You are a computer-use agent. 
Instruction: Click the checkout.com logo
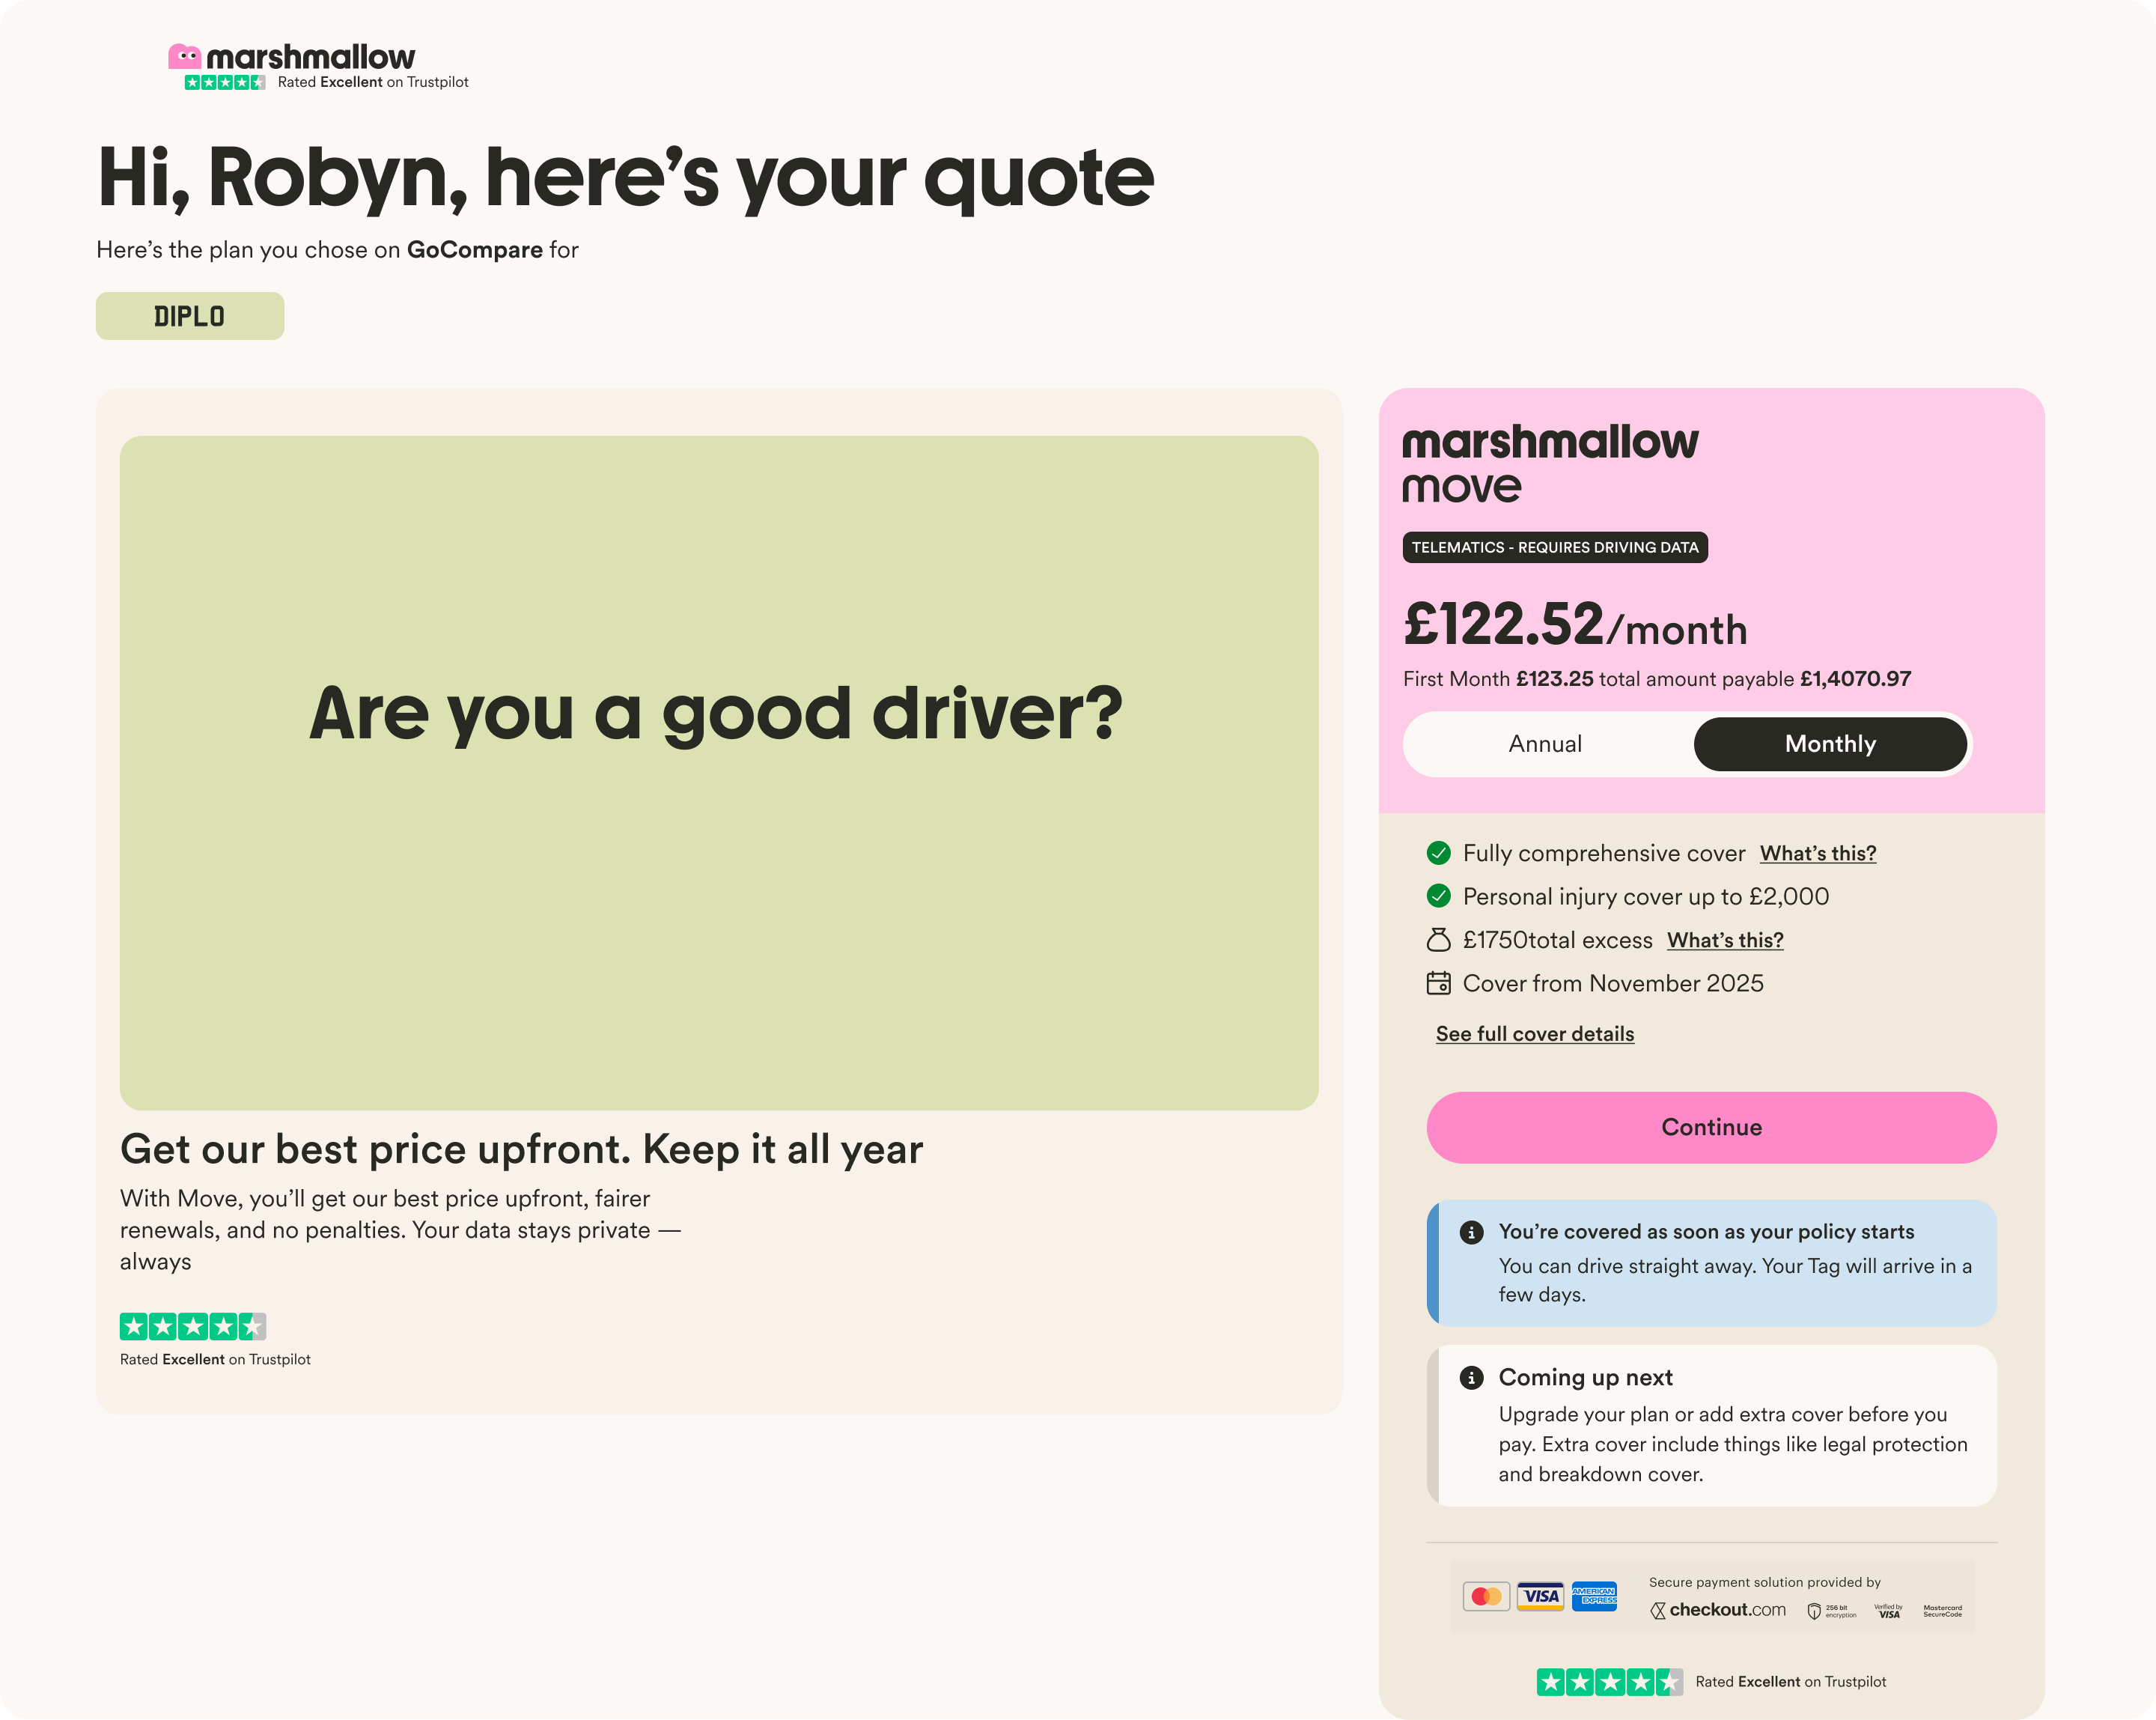pyautogui.click(x=1718, y=1610)
